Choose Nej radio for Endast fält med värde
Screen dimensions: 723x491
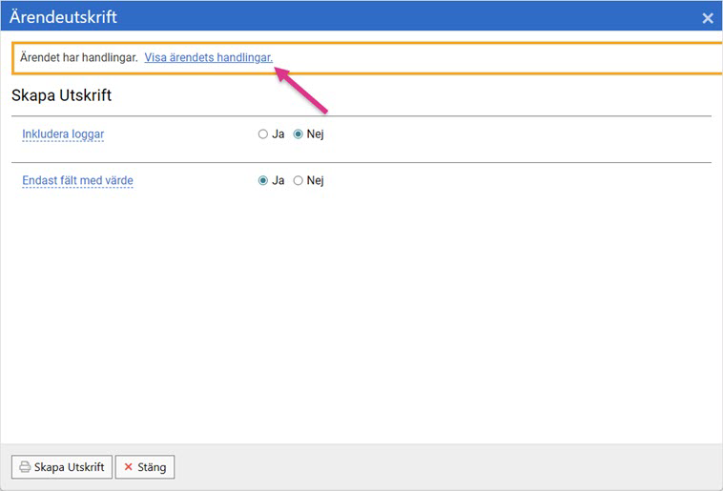click(x=298, y=180)
